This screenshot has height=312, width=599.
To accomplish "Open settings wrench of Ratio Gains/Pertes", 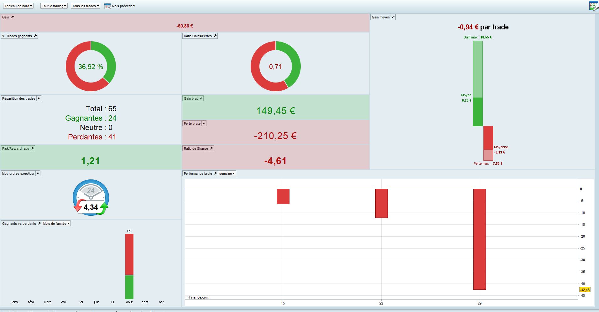I will pos(215,36).
